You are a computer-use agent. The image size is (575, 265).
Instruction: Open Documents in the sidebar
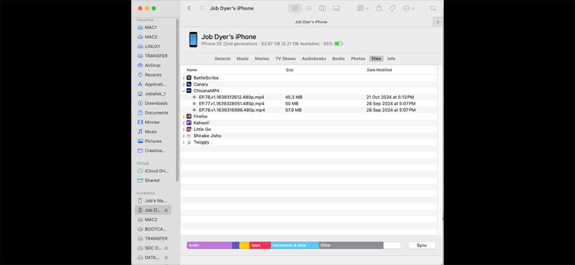pyautogui.click(x=156, y=113)
